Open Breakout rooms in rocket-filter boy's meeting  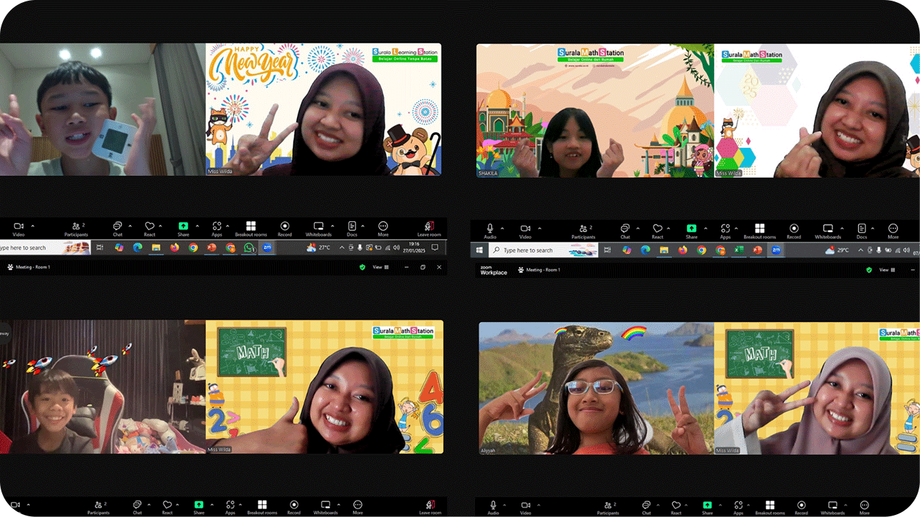pos(262,507)
